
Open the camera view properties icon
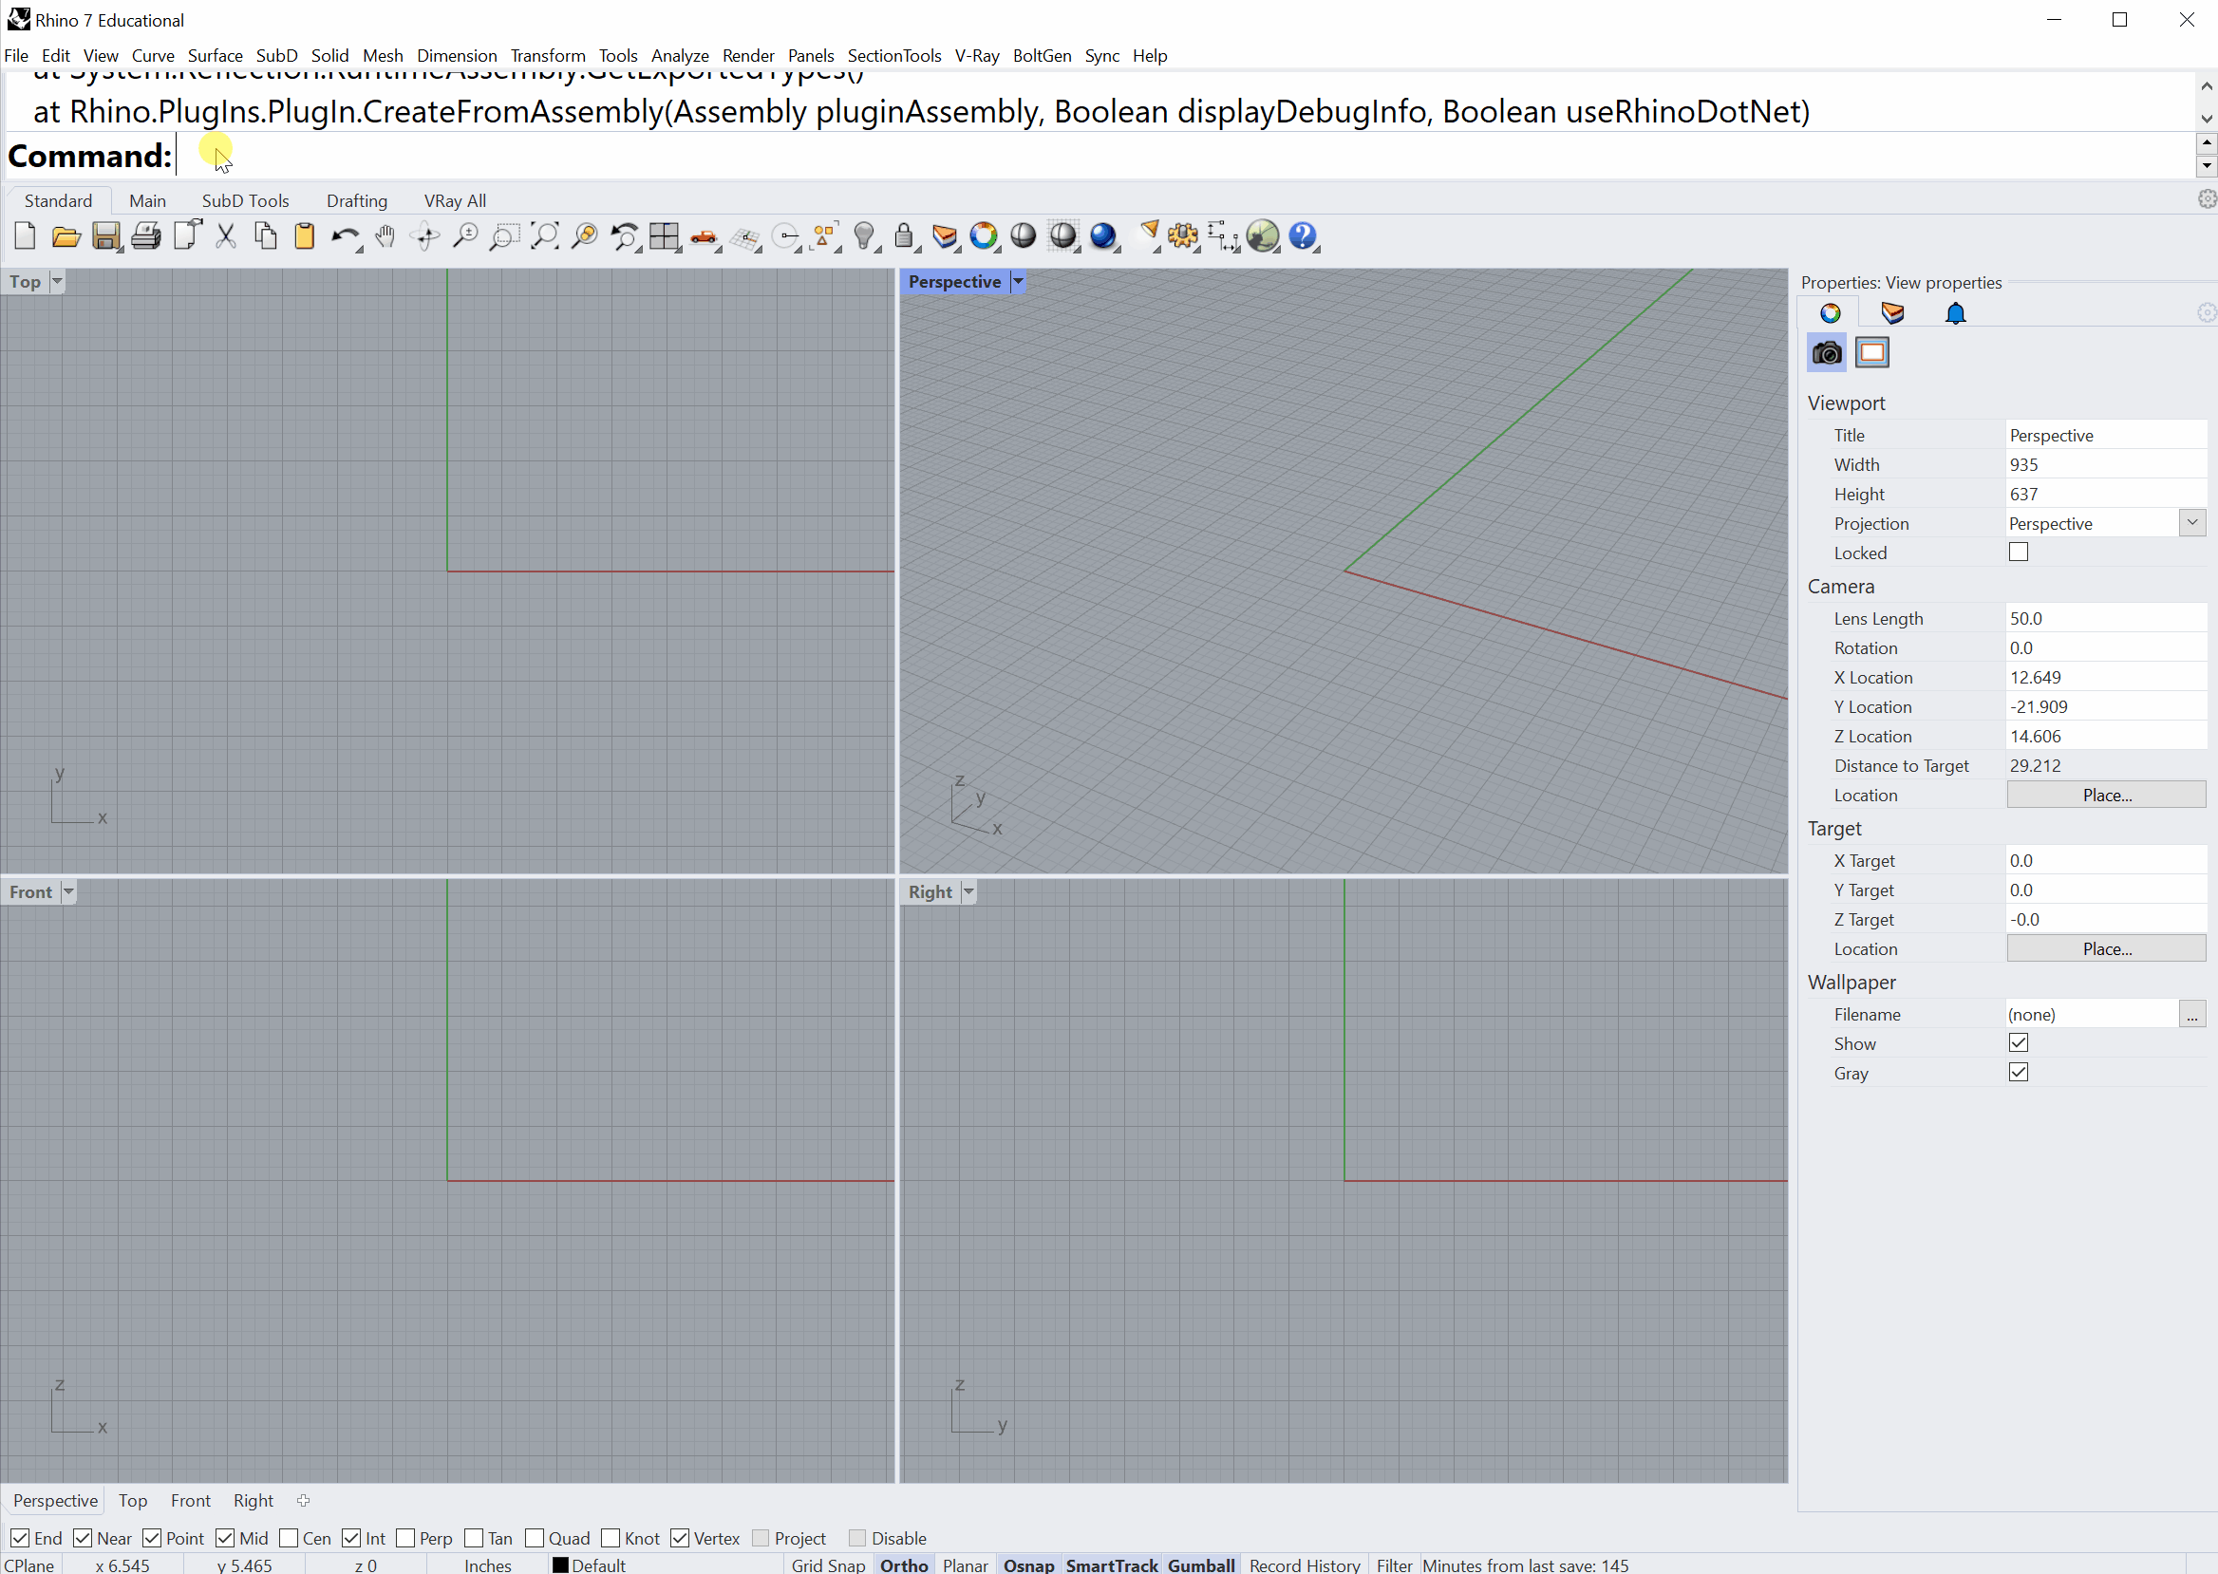[1827, 353]
